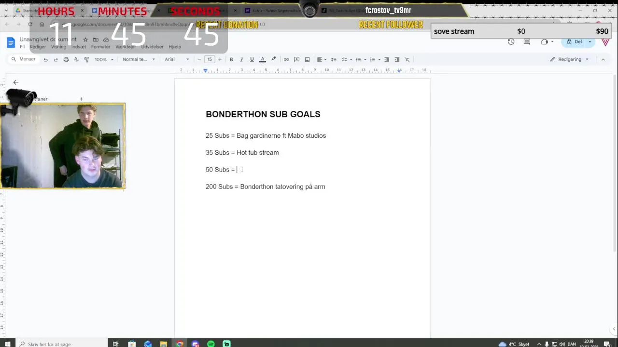
Task: Click the BONDERTHON SUB GOALS heading
Action: click(x=263, y=114)
